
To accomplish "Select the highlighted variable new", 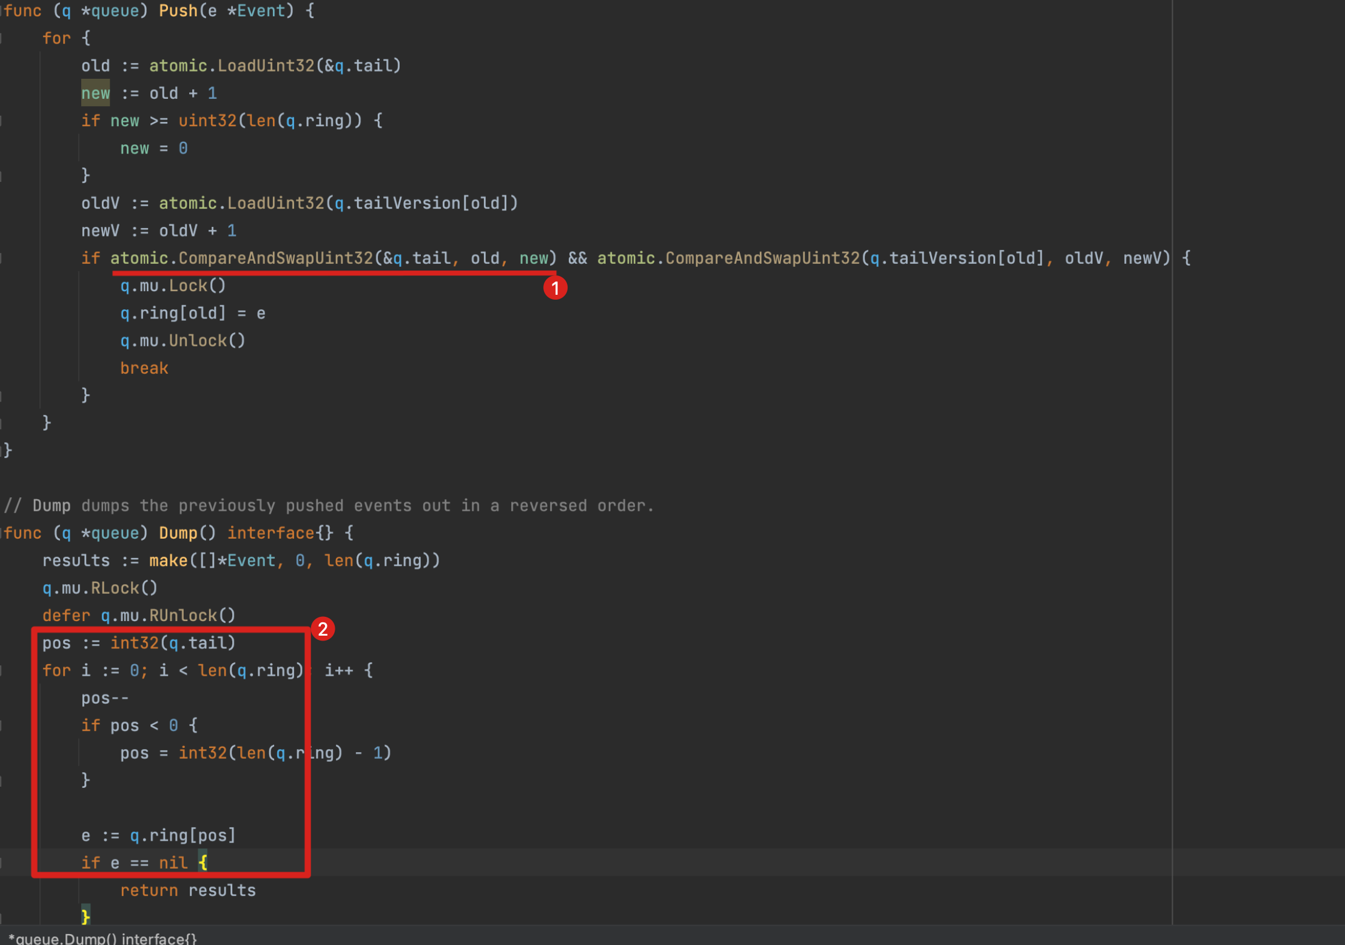I will [95, 93].
